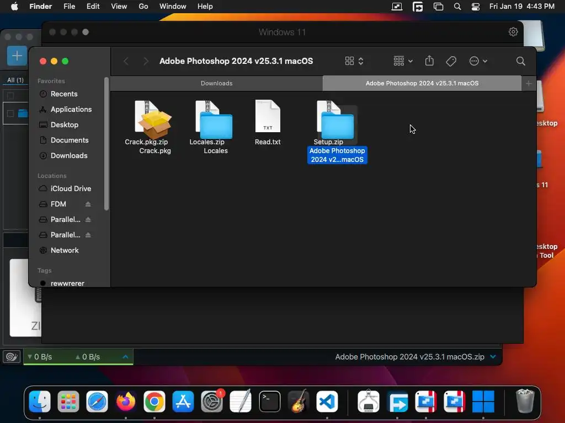Expand Adobe Photoshop zip download details chevron
This screenshot has height=423, width=565.
(493, 357)
